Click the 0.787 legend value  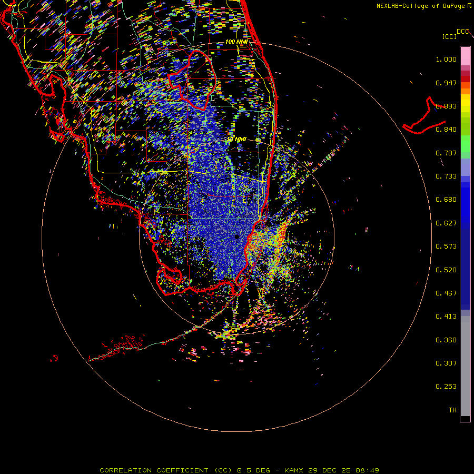point(446,153)
